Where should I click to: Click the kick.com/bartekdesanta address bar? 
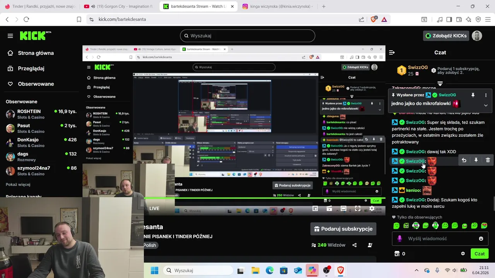point(224,19)
